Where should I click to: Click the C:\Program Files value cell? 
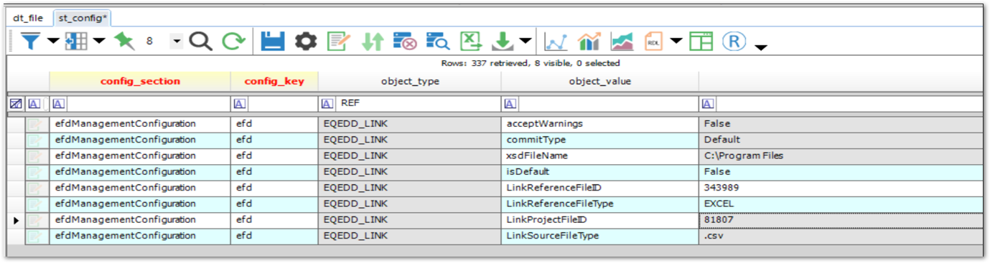[841, 156]
